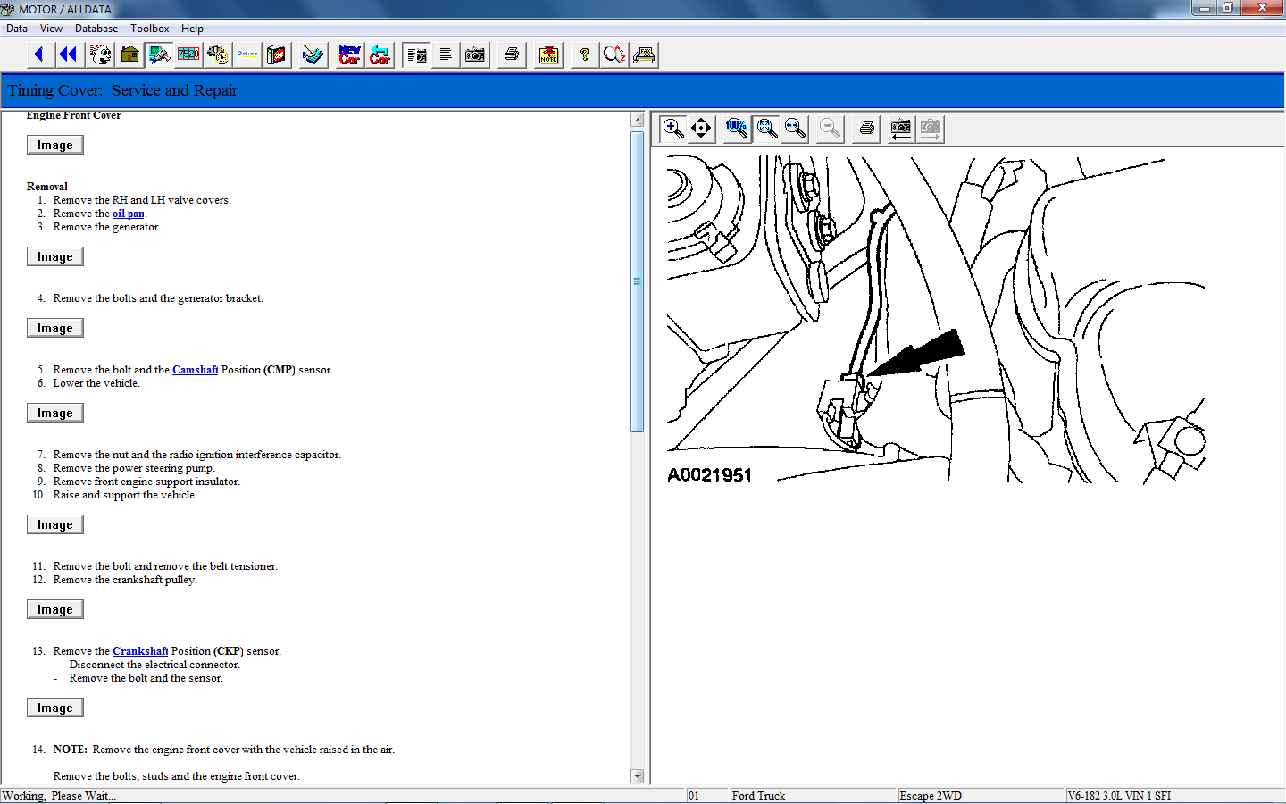Click the house home toolbar icon
1286x804 pixels.
click(x=129, y=54)
